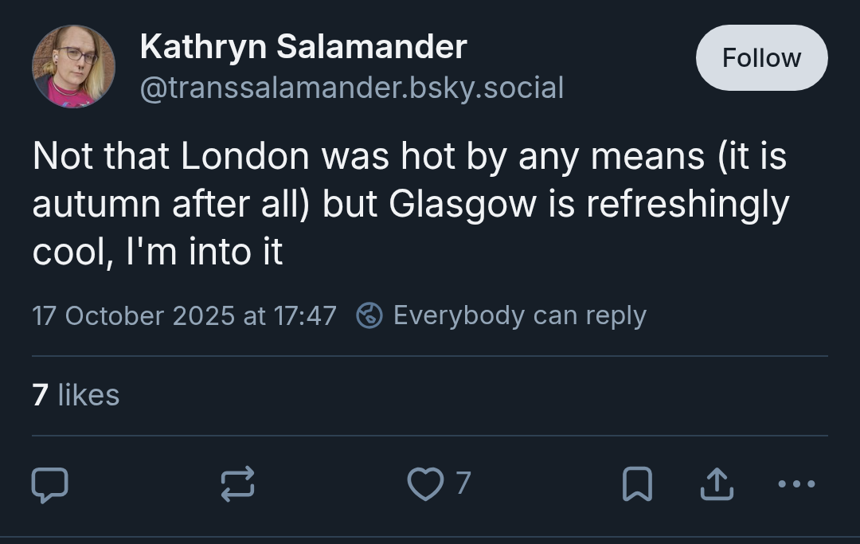
Task: Open the reply composer via speech bubble icon
Action: [50, 484]
